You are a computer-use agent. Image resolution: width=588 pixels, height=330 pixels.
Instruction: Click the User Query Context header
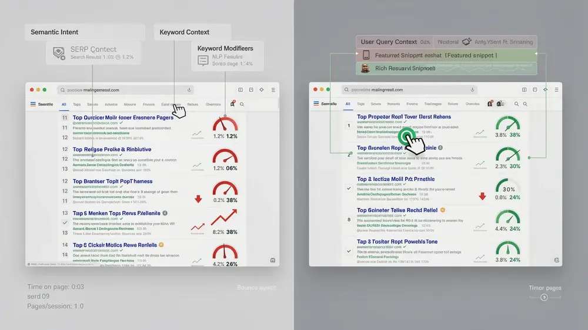point(389,42)
